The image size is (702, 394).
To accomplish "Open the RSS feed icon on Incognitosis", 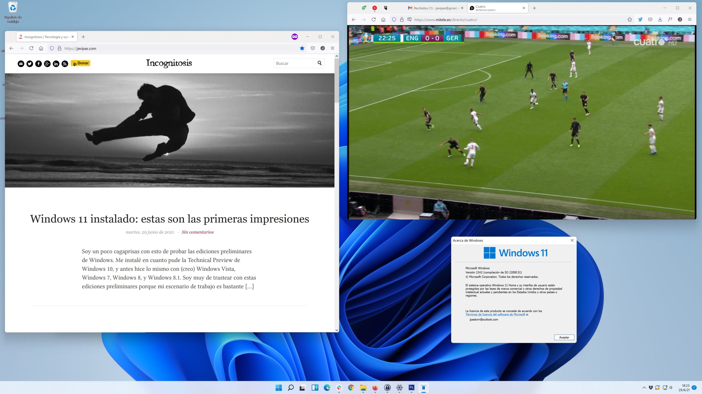I will (65, 64).
